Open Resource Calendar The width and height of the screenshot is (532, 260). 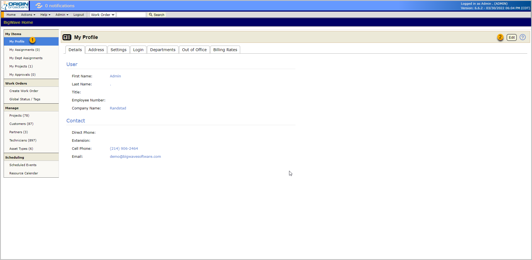pyautogui.click(x=31, y=173)
